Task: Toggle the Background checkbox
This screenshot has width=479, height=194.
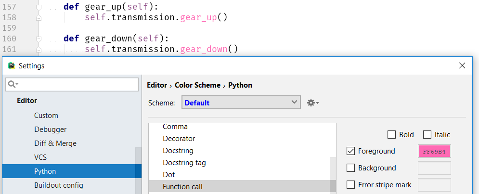Action: click(350, 168)
